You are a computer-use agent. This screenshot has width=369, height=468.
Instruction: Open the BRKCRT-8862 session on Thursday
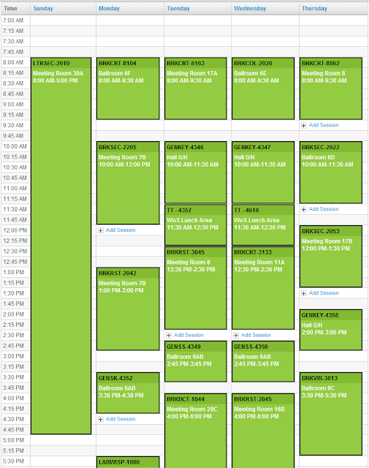pos(331,88)
